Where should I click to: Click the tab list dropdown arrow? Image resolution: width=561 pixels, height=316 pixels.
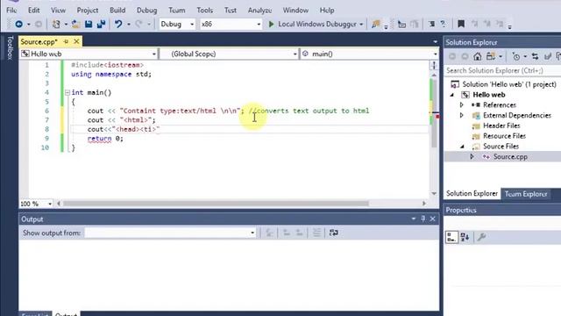tap(435, 42)
